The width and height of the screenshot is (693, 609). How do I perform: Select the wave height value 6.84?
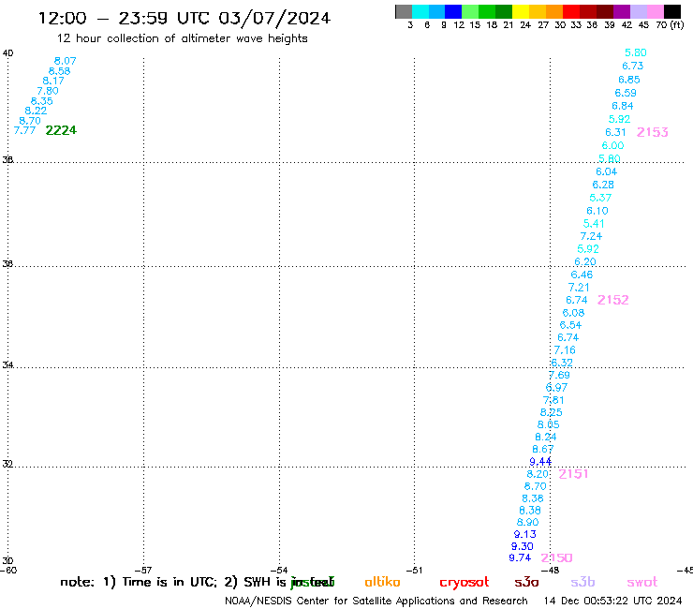click(623, 106)
